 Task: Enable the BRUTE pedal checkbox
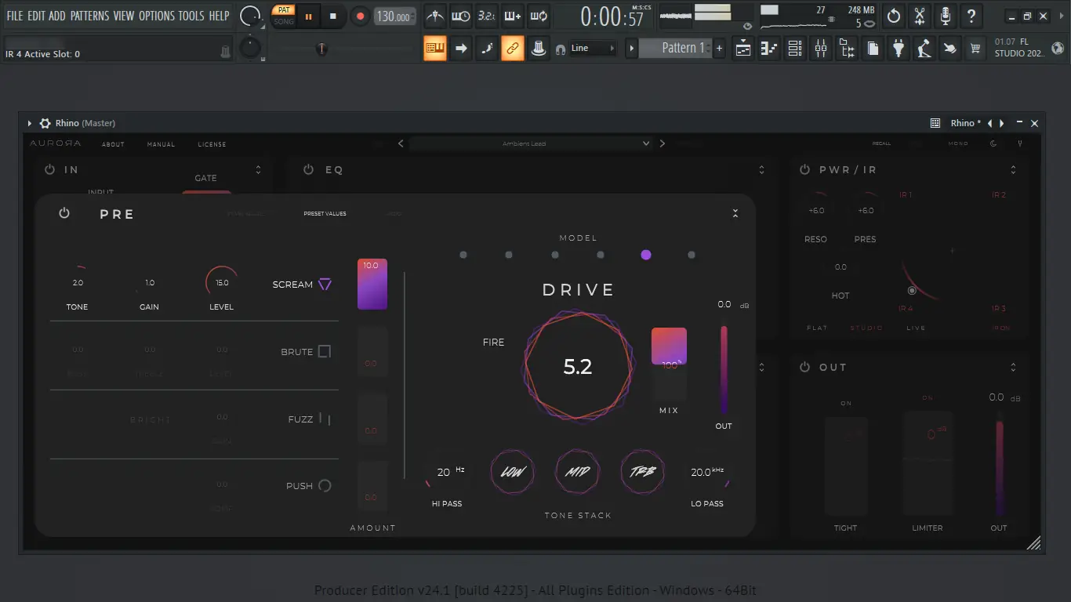click(x=325, y=352)
